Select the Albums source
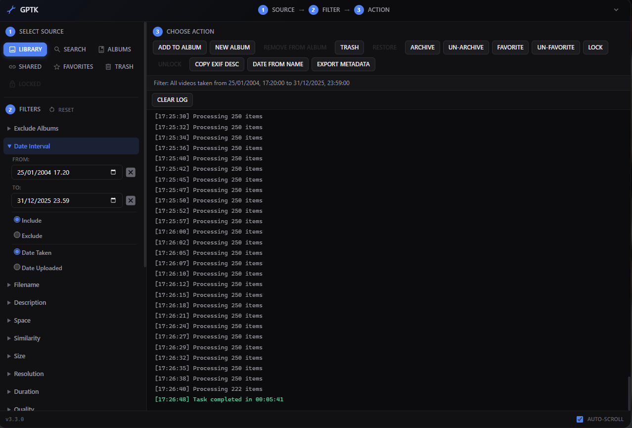Screen dimensions: 632x428 click(x=115, y=49)
